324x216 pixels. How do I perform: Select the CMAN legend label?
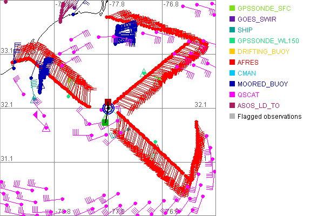[247, 73]
